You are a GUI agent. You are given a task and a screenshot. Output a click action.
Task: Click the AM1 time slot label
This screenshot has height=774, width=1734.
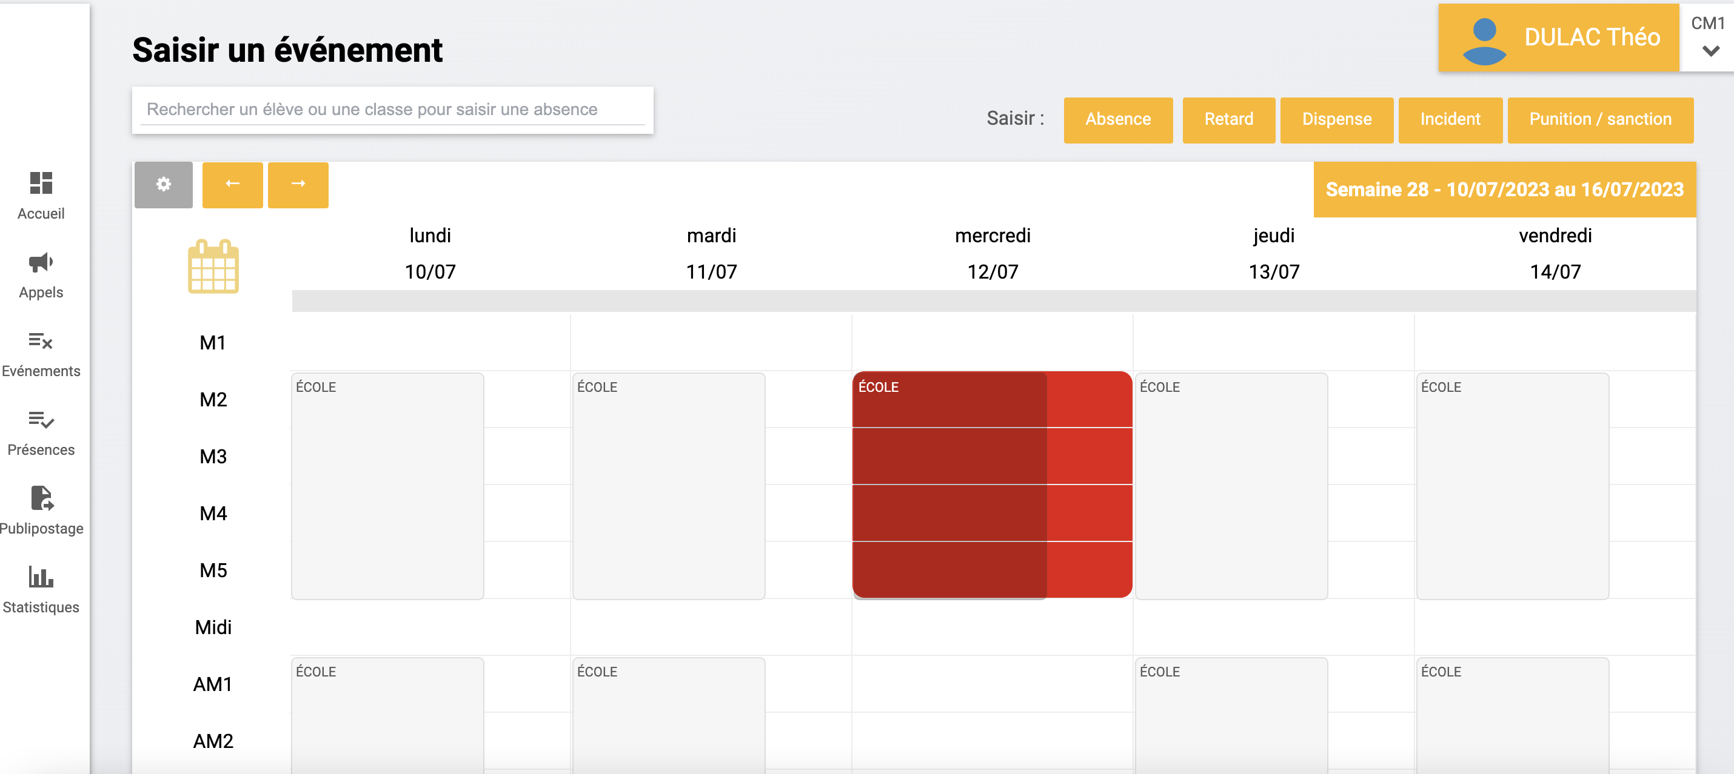click(213, 684)
